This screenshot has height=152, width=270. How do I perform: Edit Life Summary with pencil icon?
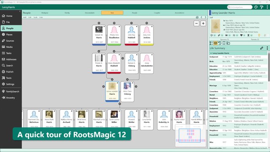[262, 48]
